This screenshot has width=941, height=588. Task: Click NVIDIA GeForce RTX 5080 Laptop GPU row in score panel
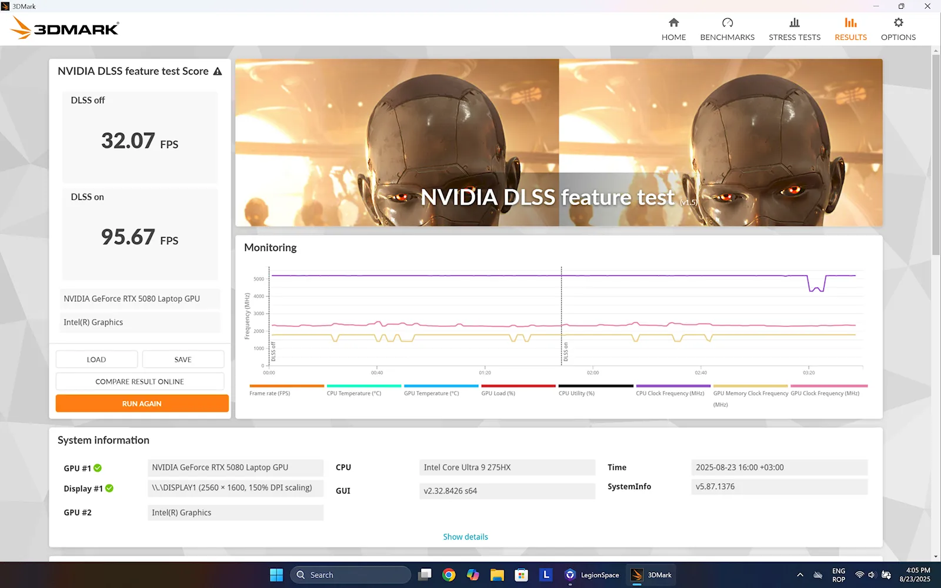[x=140, y=299]
